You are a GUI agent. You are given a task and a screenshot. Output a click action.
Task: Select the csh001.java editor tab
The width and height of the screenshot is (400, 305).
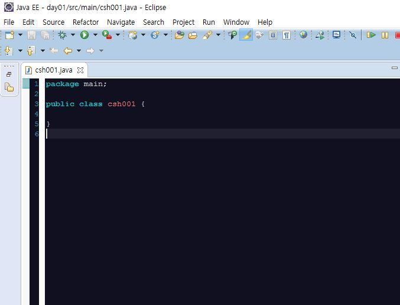click(x=54, y=70)
